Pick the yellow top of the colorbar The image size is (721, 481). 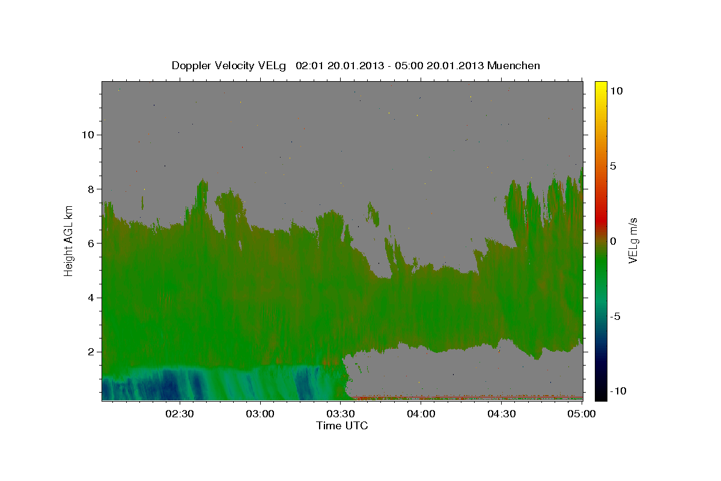coord(600,87)
